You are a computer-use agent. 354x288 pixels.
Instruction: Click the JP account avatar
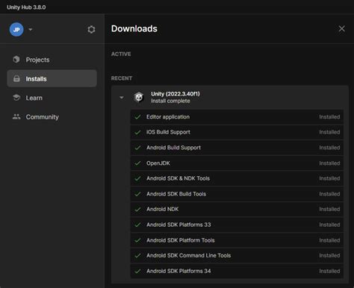(16, 30)
